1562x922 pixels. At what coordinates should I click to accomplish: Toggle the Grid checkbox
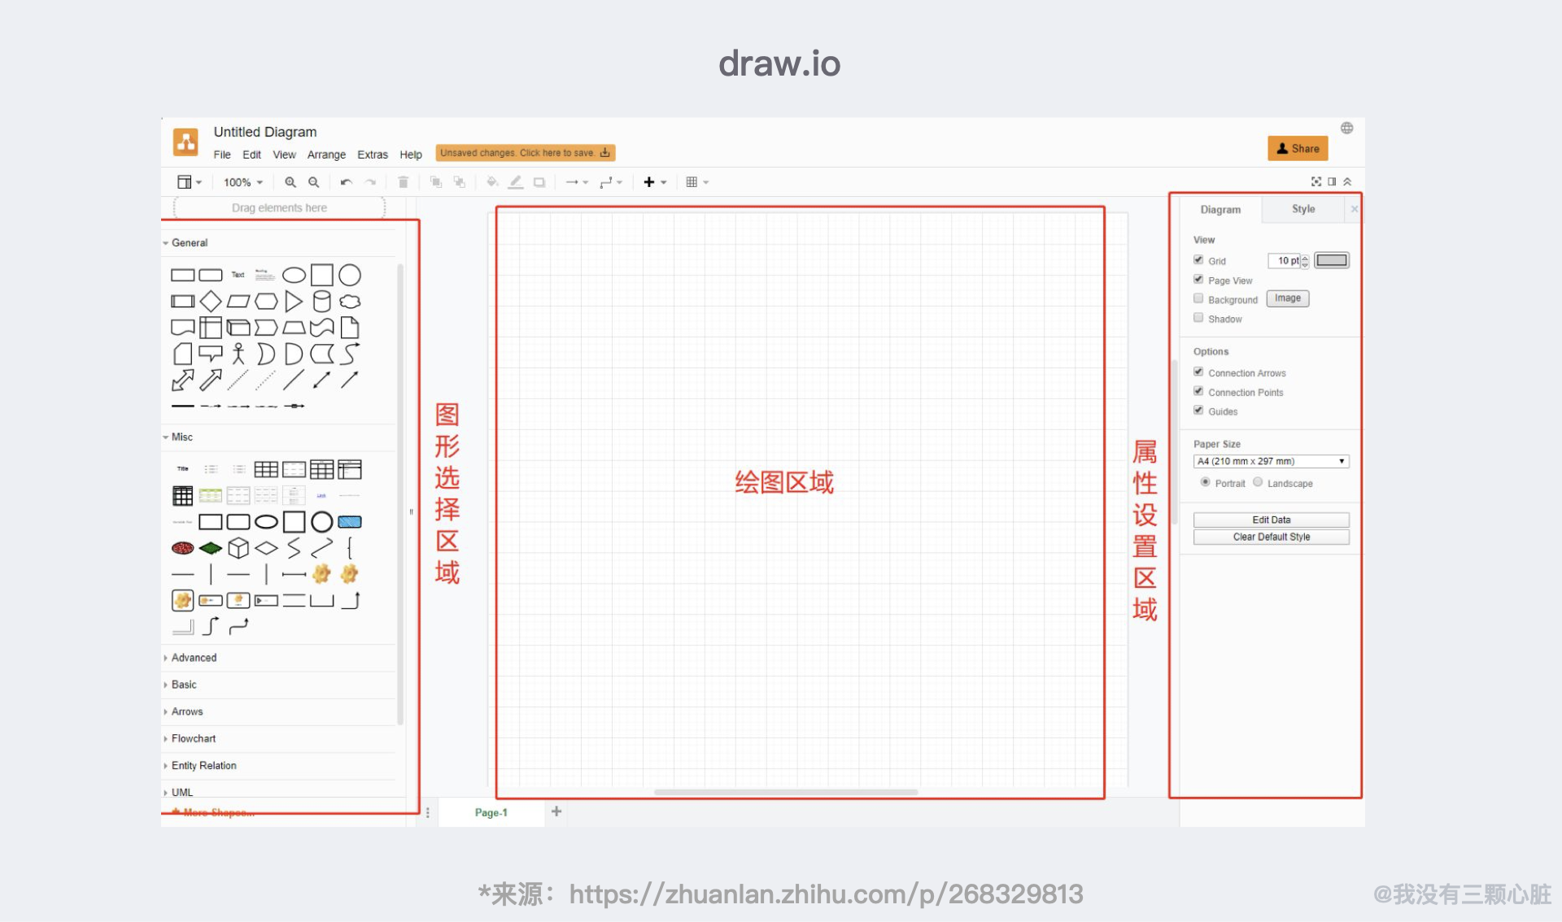tap(1198, 260)
